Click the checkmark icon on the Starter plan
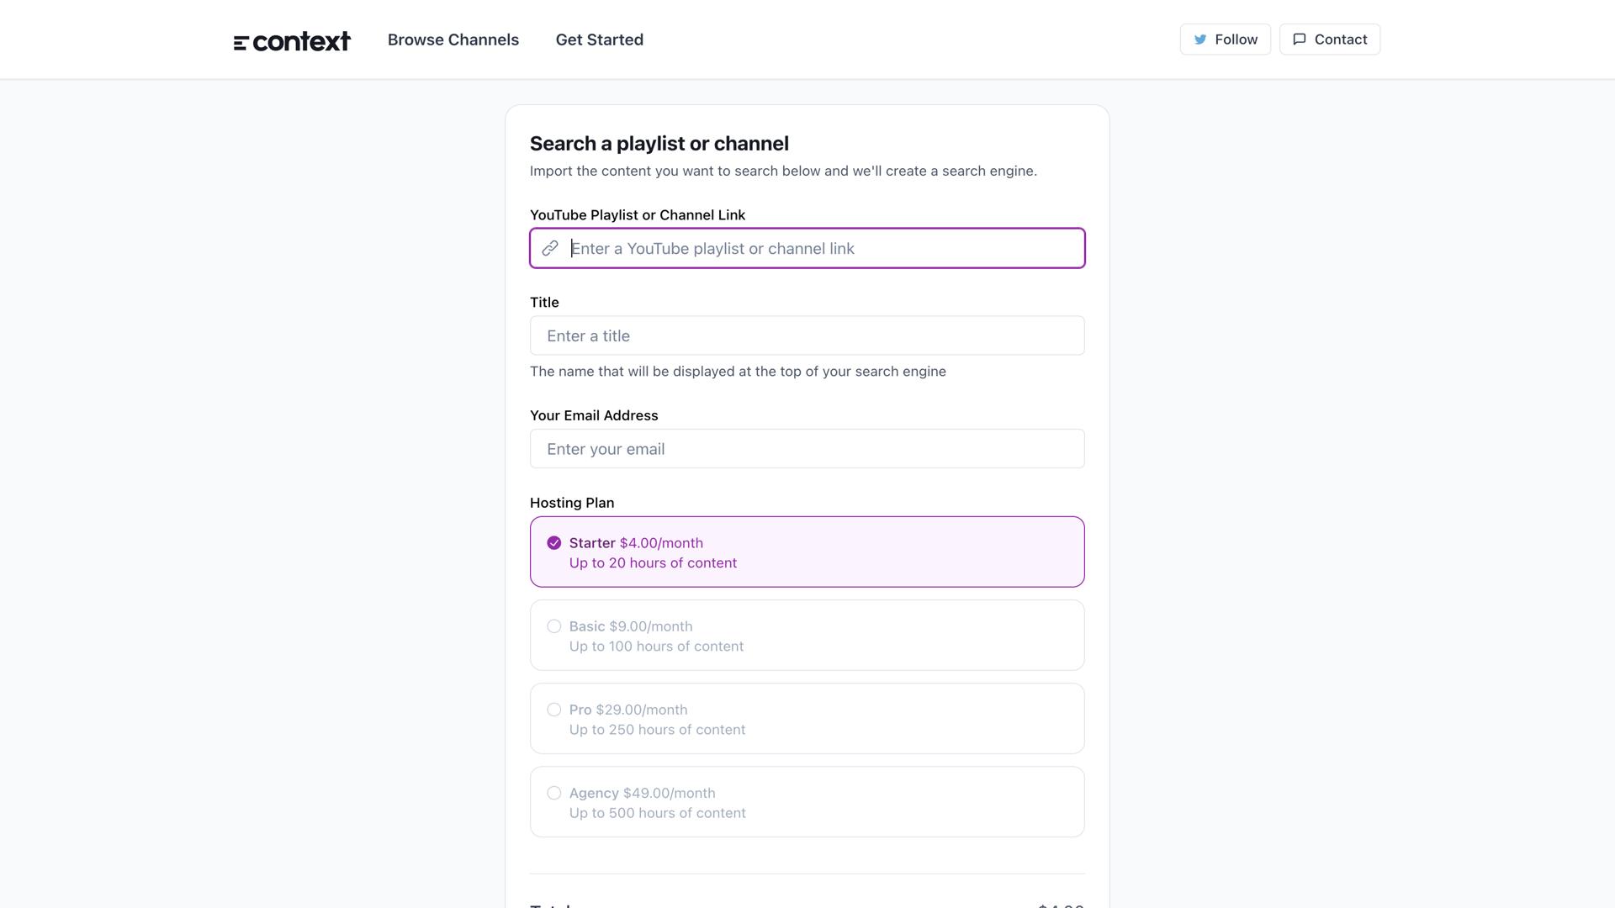This screenshot has height=908, width=1615. (x=554, y=542)
